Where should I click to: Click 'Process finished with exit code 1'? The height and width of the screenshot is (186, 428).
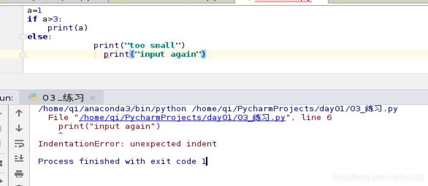pos(122,161)
